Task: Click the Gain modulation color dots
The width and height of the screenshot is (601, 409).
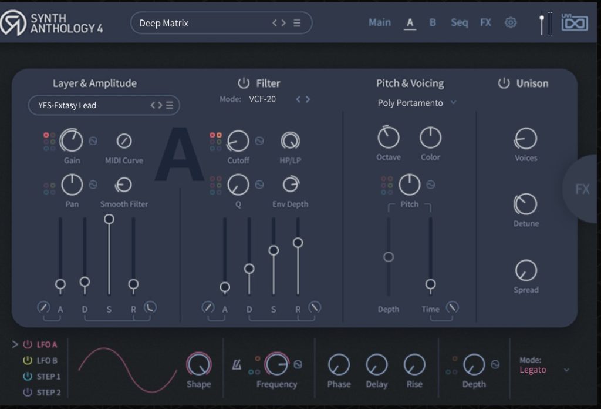Action: 50,141
